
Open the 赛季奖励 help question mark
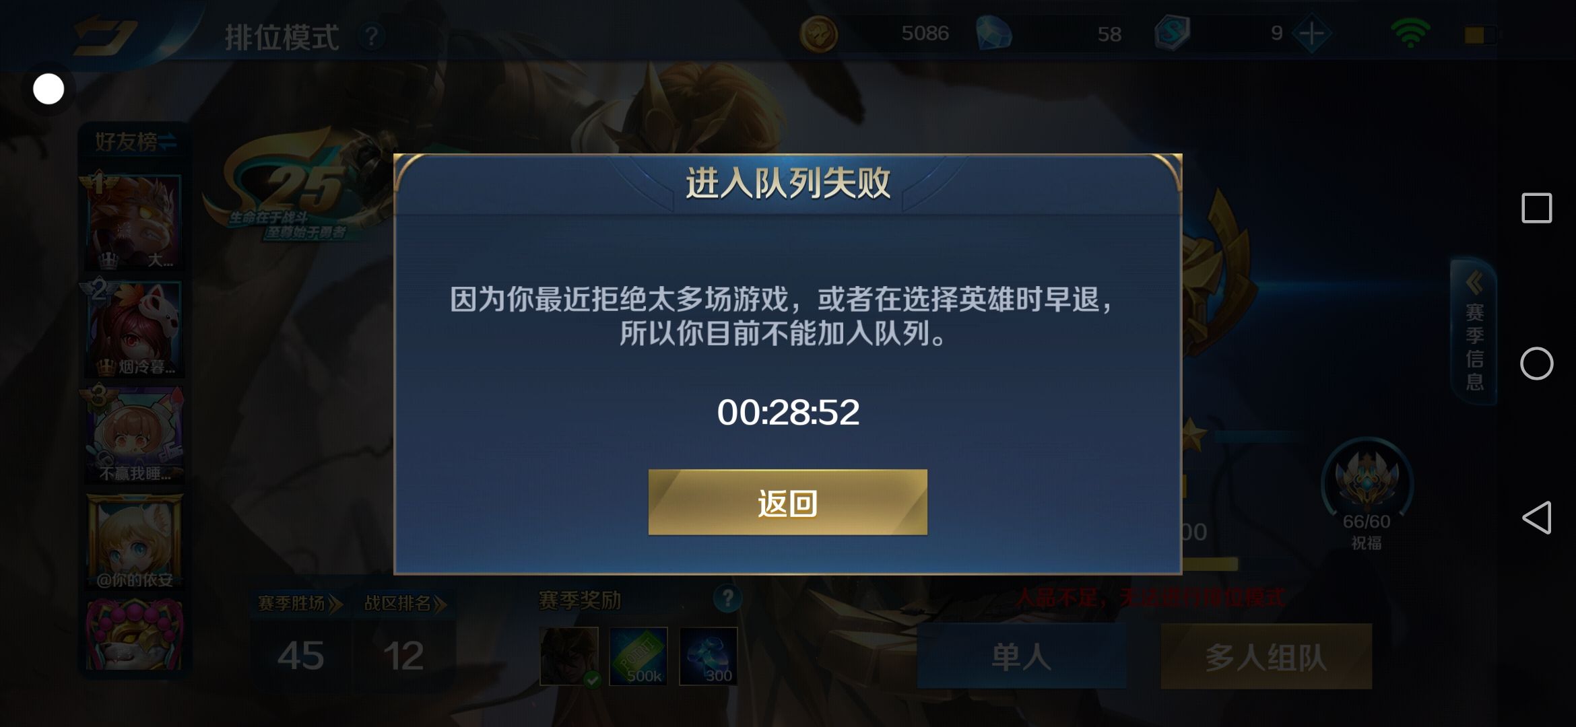tap(727, 598)
